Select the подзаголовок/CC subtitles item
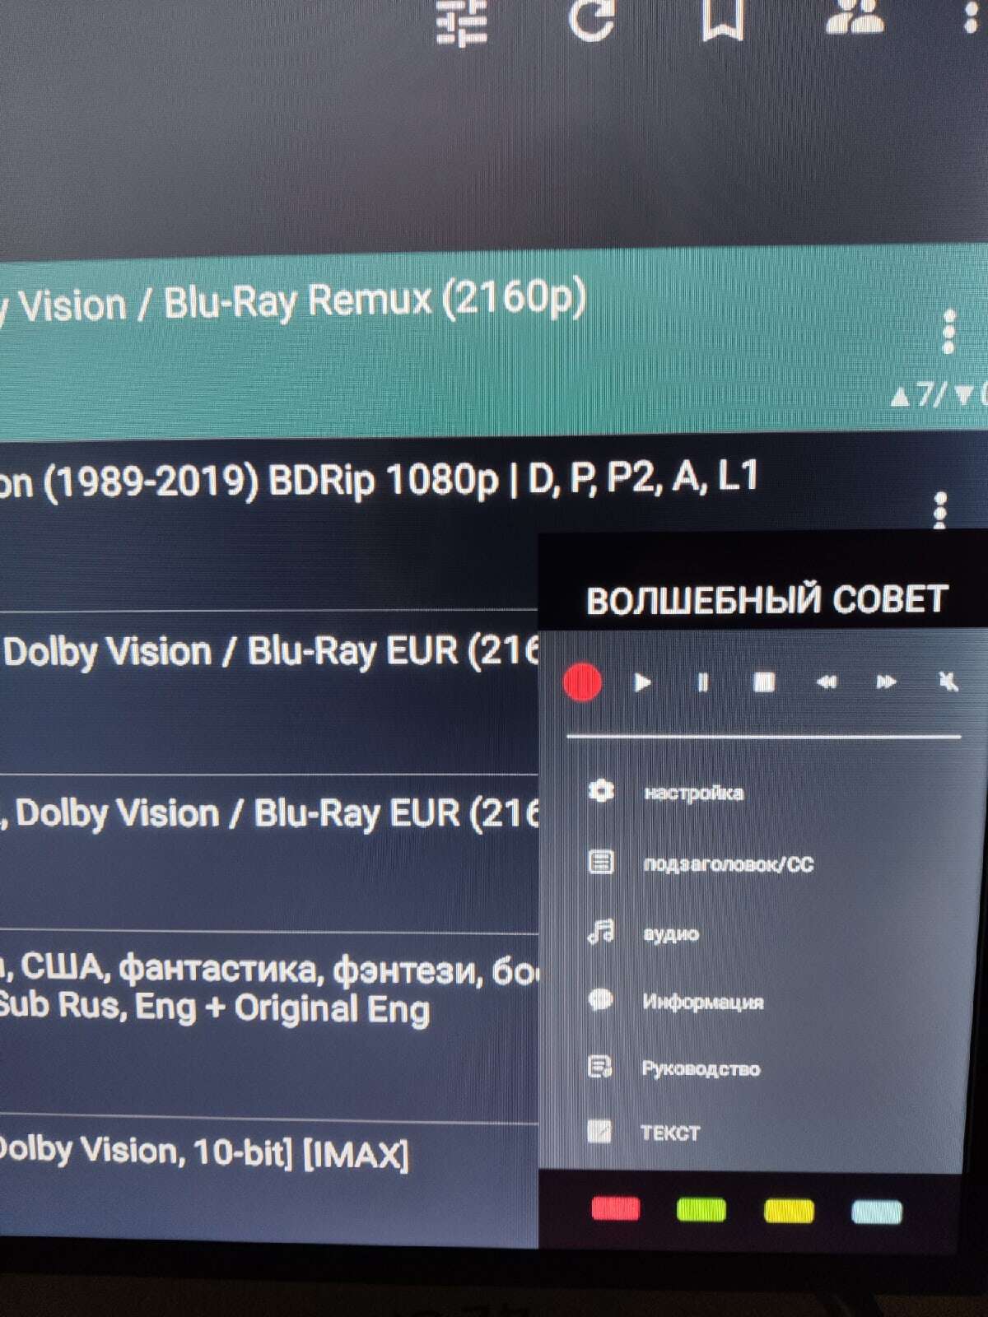 [x=701, y=863]
